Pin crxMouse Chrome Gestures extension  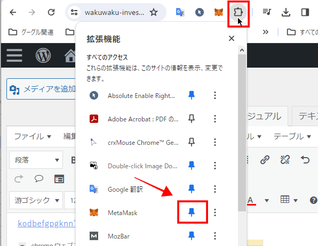[192, 142]
